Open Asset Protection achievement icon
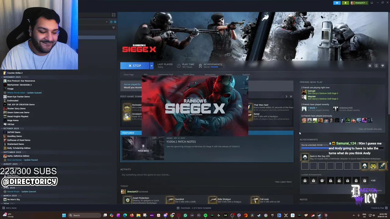 pos(128,200)
